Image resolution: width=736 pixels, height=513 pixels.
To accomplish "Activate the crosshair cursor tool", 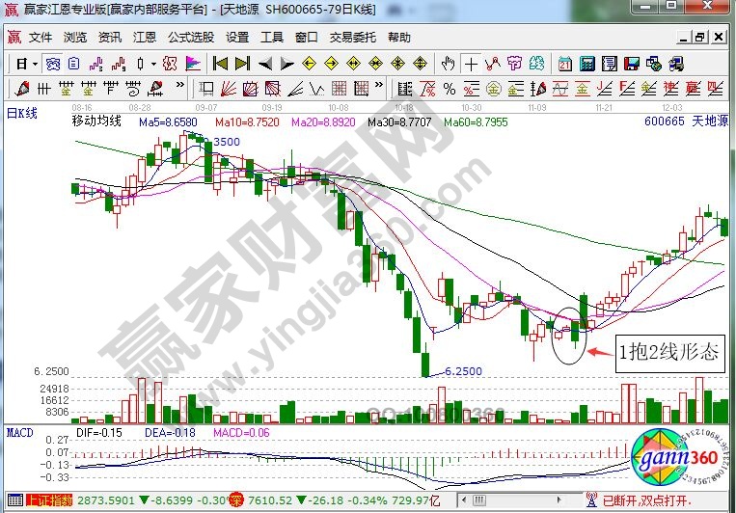I will point(470,64).
